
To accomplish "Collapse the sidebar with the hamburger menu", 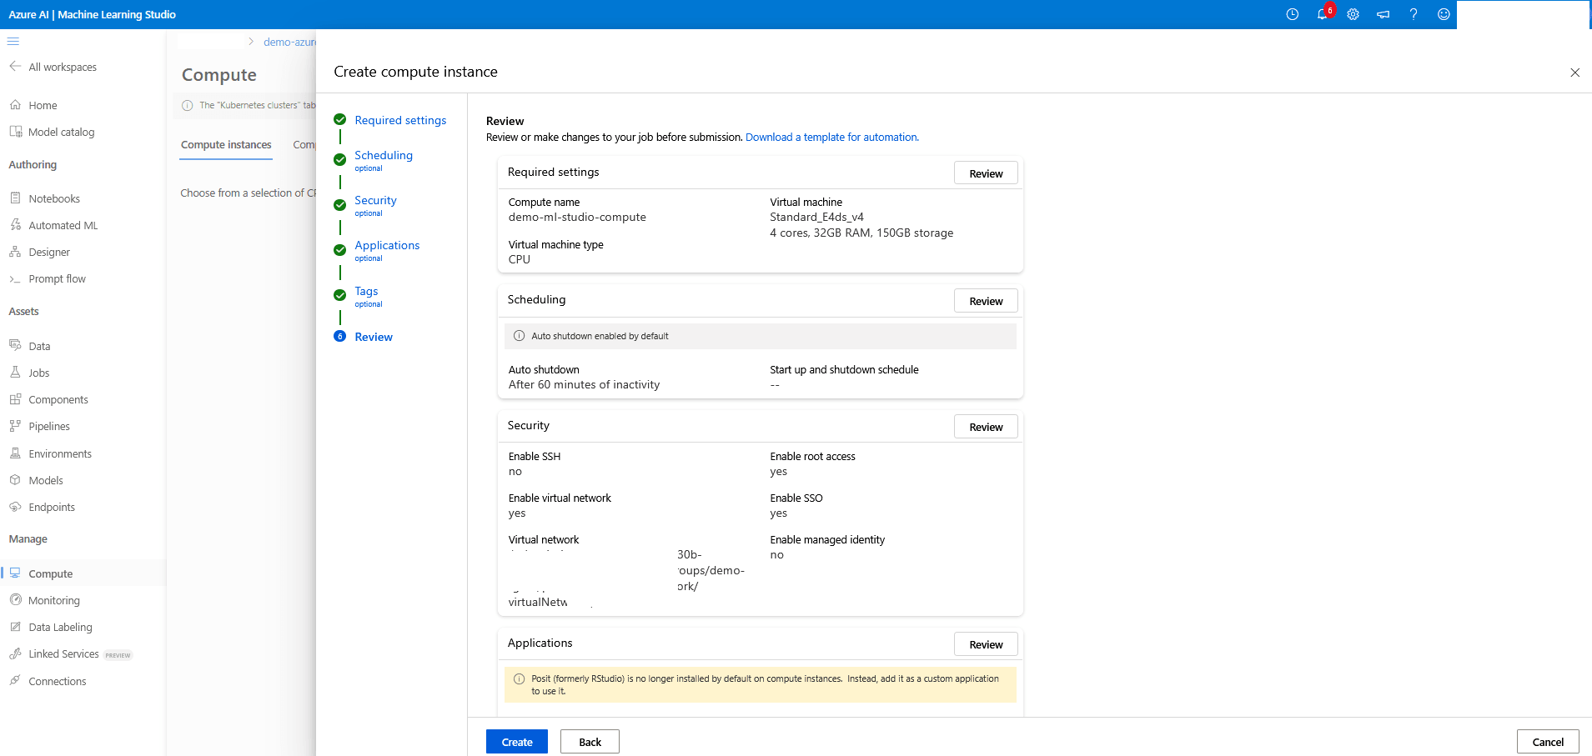I will (x=13, y=41).
